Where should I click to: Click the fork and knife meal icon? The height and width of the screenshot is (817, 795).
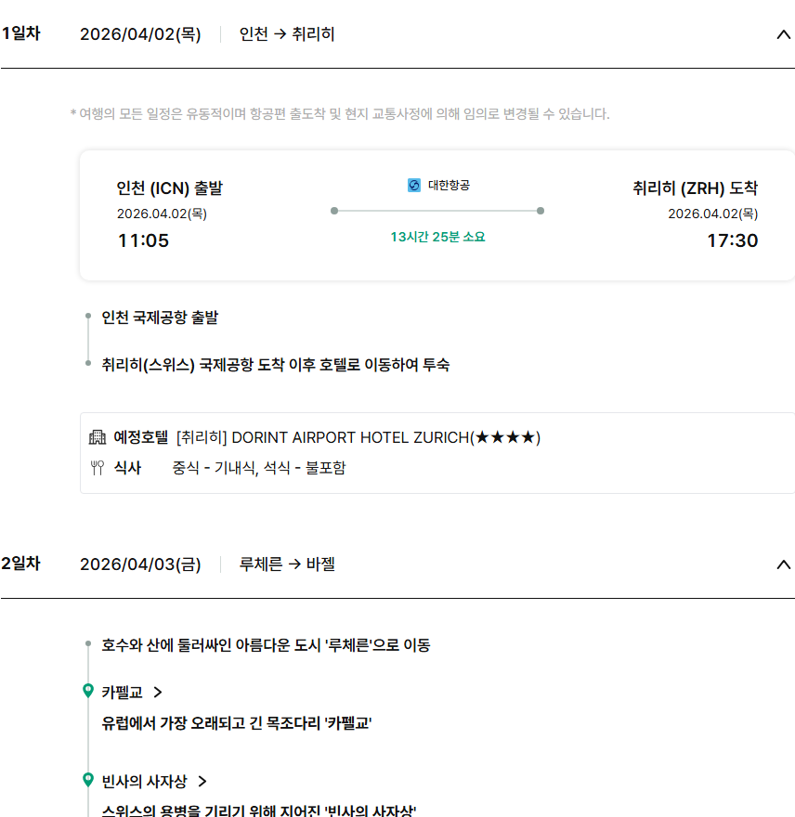click(98, 468)
